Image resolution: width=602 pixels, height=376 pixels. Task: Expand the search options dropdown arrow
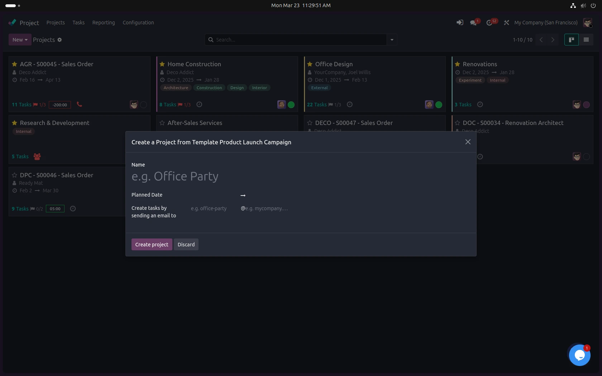[392, 40]
